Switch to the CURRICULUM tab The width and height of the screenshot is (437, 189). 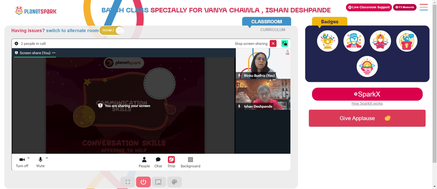tap(273, 30)
